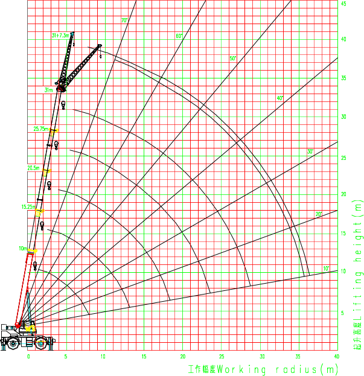Click the 5 tick on working radius axis
Viewport: 364px width, 376px height.
click(x=66, y=356)
